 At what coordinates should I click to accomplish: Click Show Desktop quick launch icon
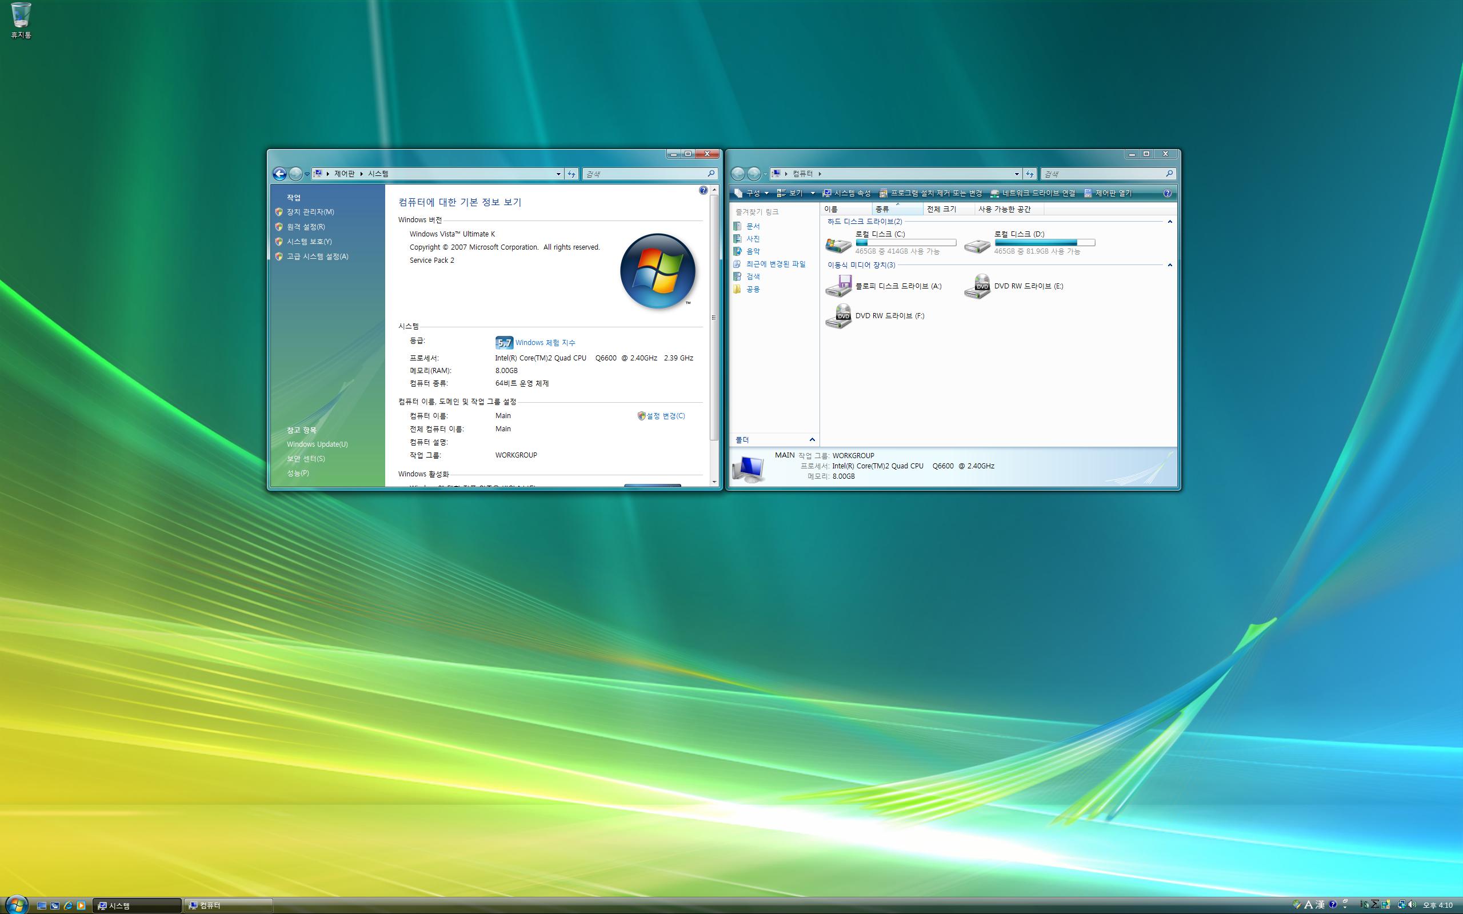pyautogui.click(x=42, y=905)
